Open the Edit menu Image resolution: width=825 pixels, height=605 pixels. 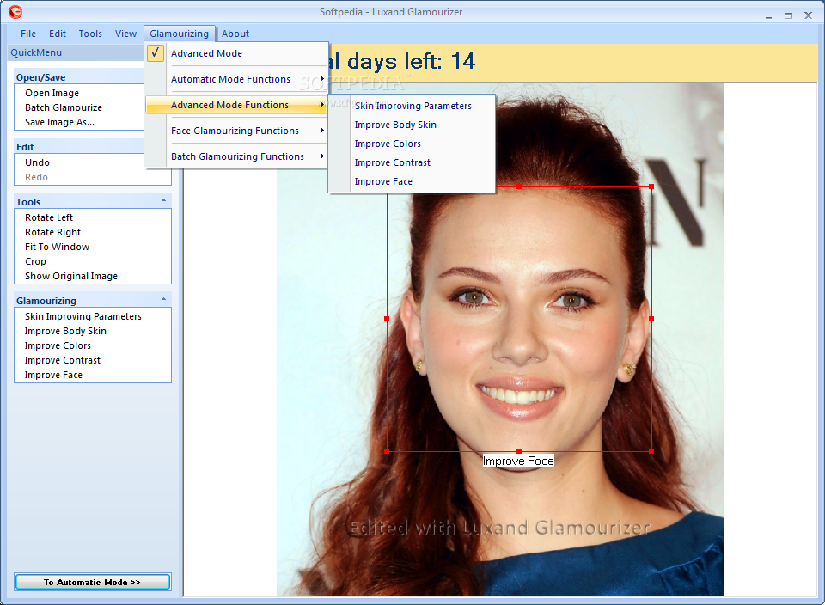(x=58, y=34)
